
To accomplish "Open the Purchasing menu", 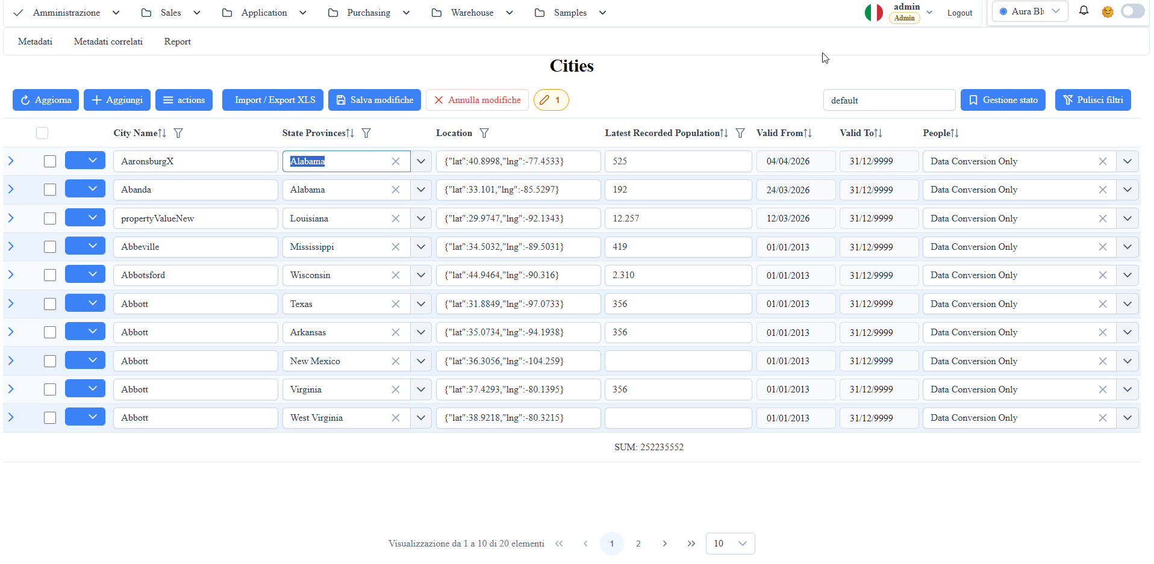I will (x=369, y=13).
